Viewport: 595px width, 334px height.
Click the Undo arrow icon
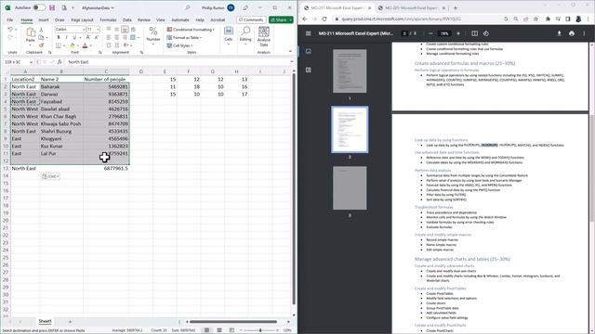click(x=10, y=29)
